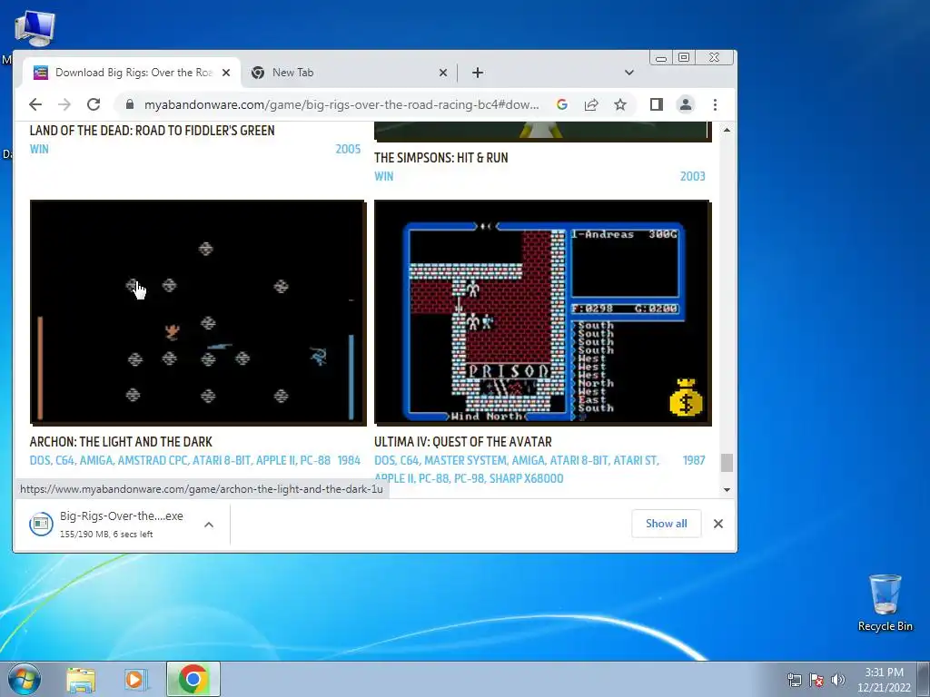Click the download progress file icon

pos(41,524)
